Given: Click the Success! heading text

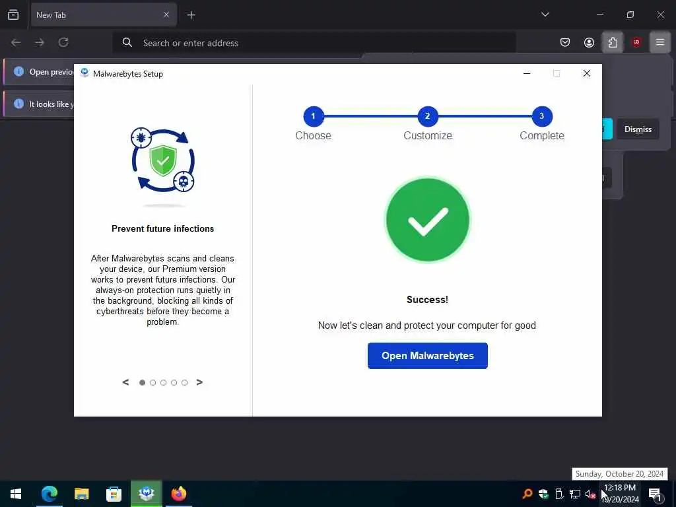Looking at the screenshot, I should [427, 300].
